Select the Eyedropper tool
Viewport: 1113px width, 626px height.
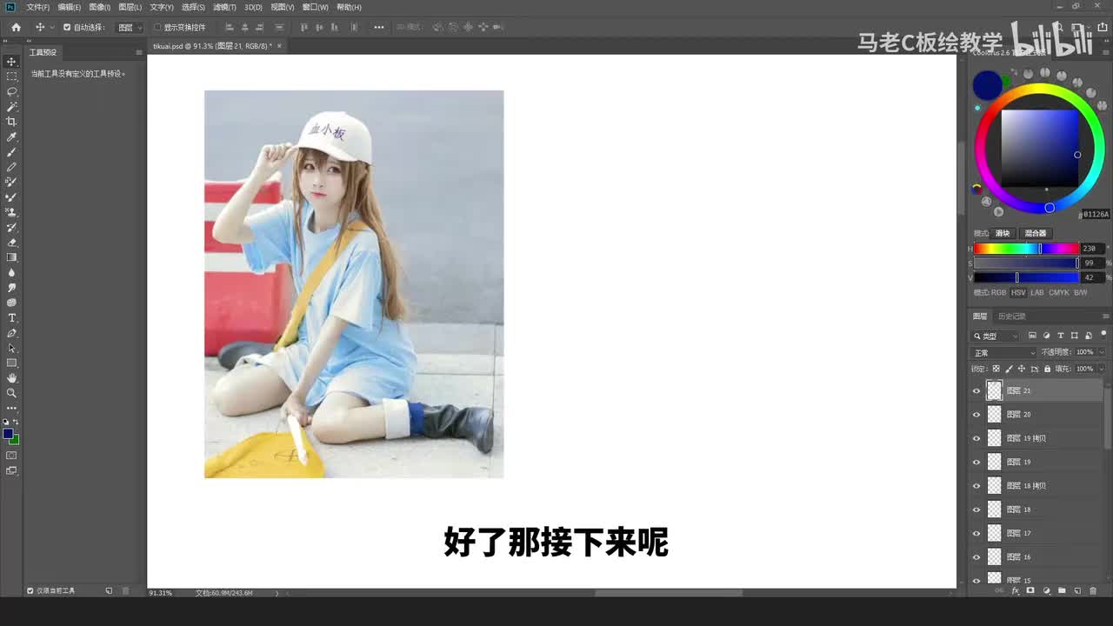point(11,137)
